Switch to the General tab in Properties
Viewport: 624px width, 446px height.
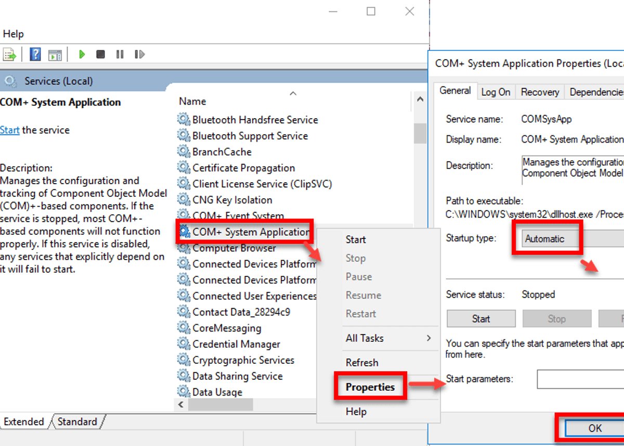click(x=455, y=91)
